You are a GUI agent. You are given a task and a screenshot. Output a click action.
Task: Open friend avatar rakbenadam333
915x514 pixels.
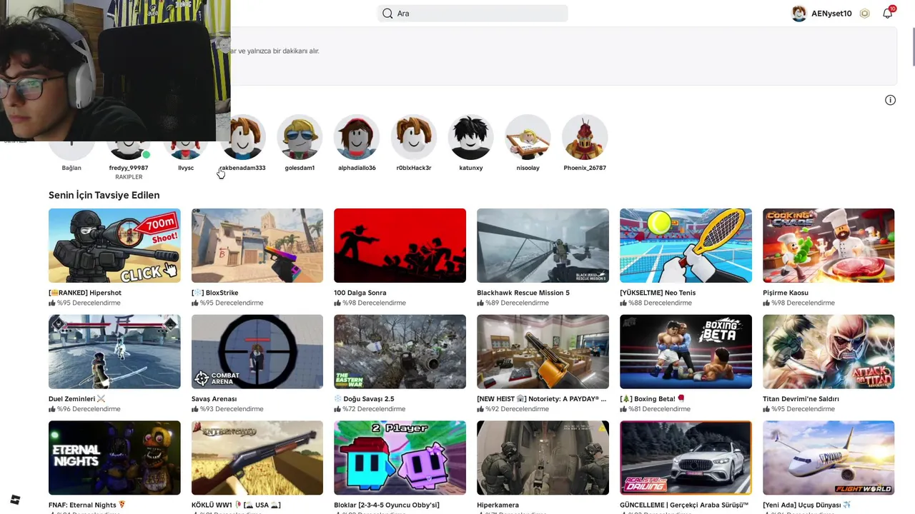242,137
